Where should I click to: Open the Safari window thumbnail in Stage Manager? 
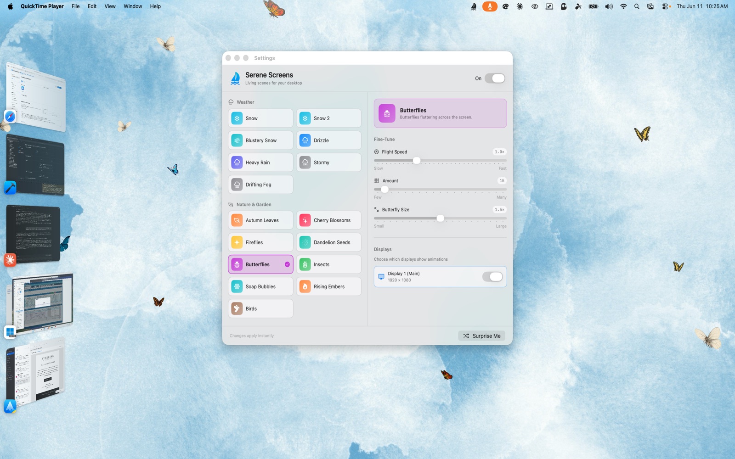36,97
